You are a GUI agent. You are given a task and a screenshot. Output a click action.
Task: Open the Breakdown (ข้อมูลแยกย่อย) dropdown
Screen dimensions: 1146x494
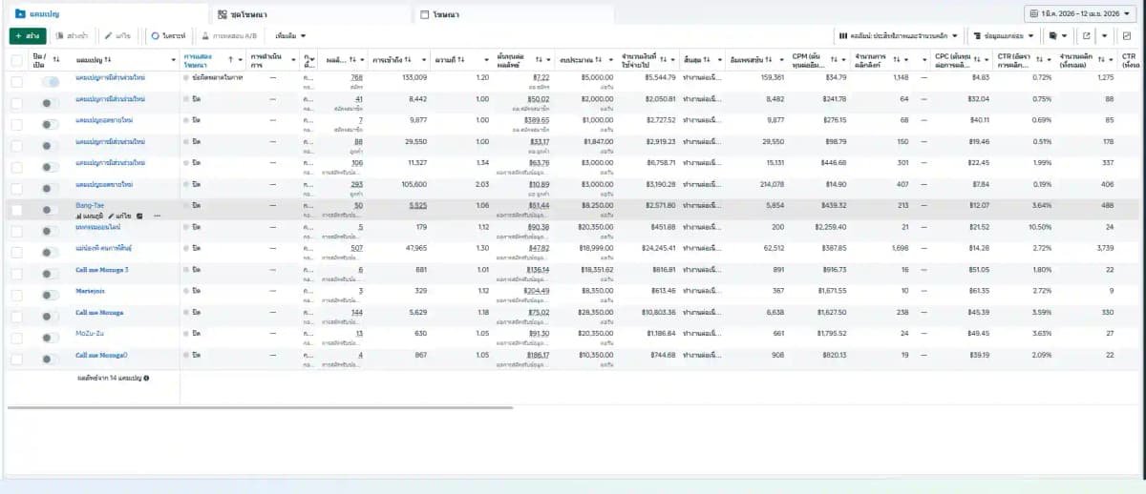pyautogui.click(x=1002, y=35)
